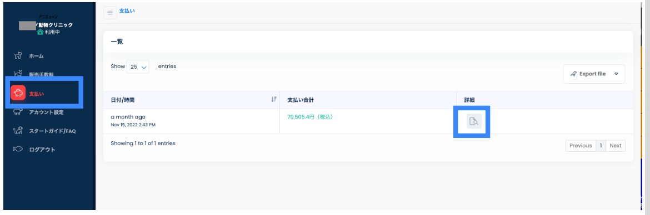Select the スタートガイド/FAQ menu entry
Image resolution: width=650 pixels, height=215 pixels.
tap(52, 131)
